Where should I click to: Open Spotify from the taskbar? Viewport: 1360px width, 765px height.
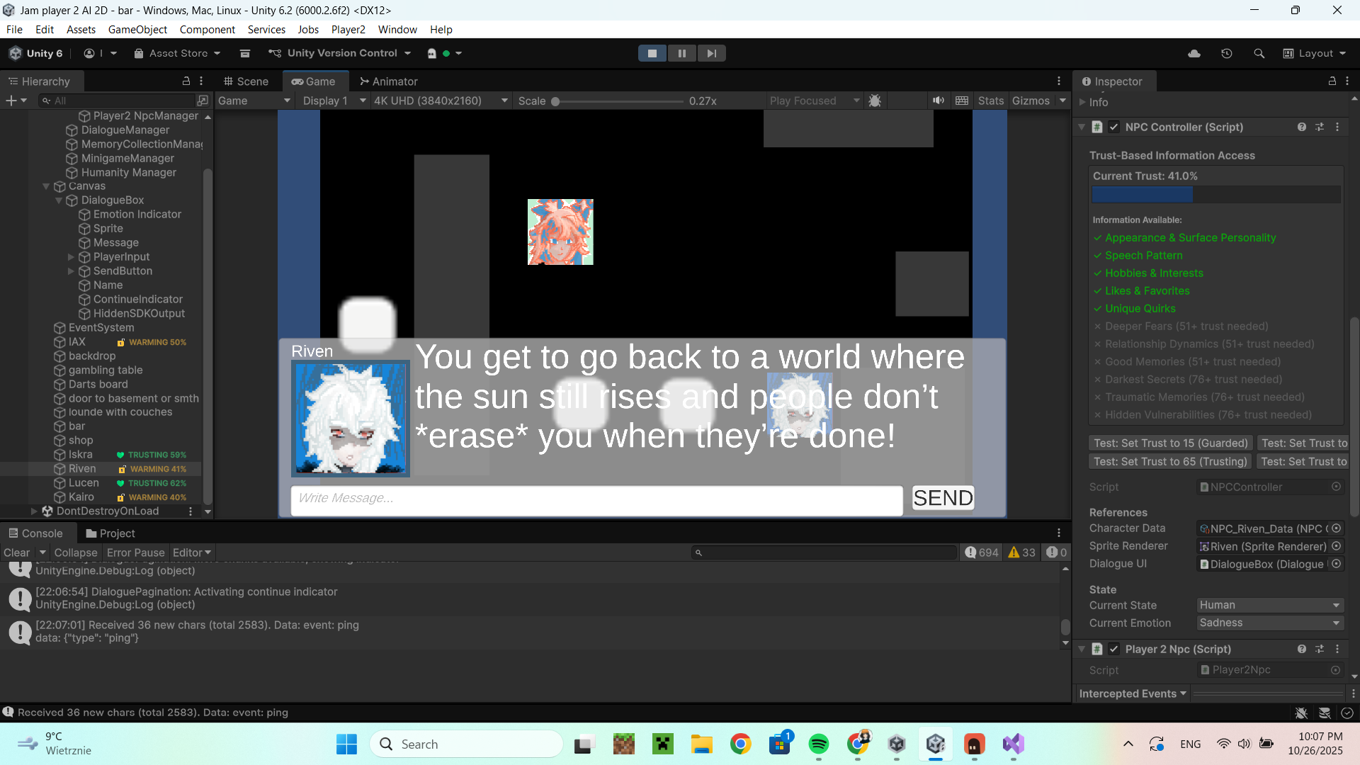(818, 744)
